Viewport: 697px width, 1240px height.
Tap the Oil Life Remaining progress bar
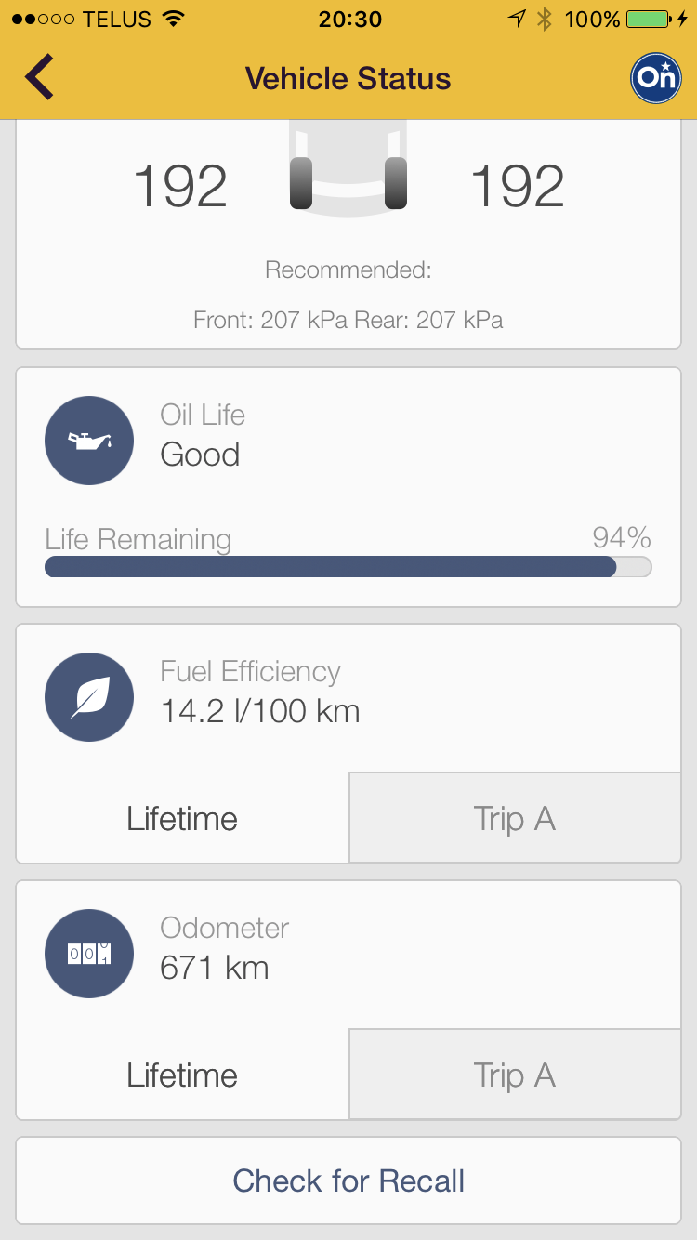[348, 567]
